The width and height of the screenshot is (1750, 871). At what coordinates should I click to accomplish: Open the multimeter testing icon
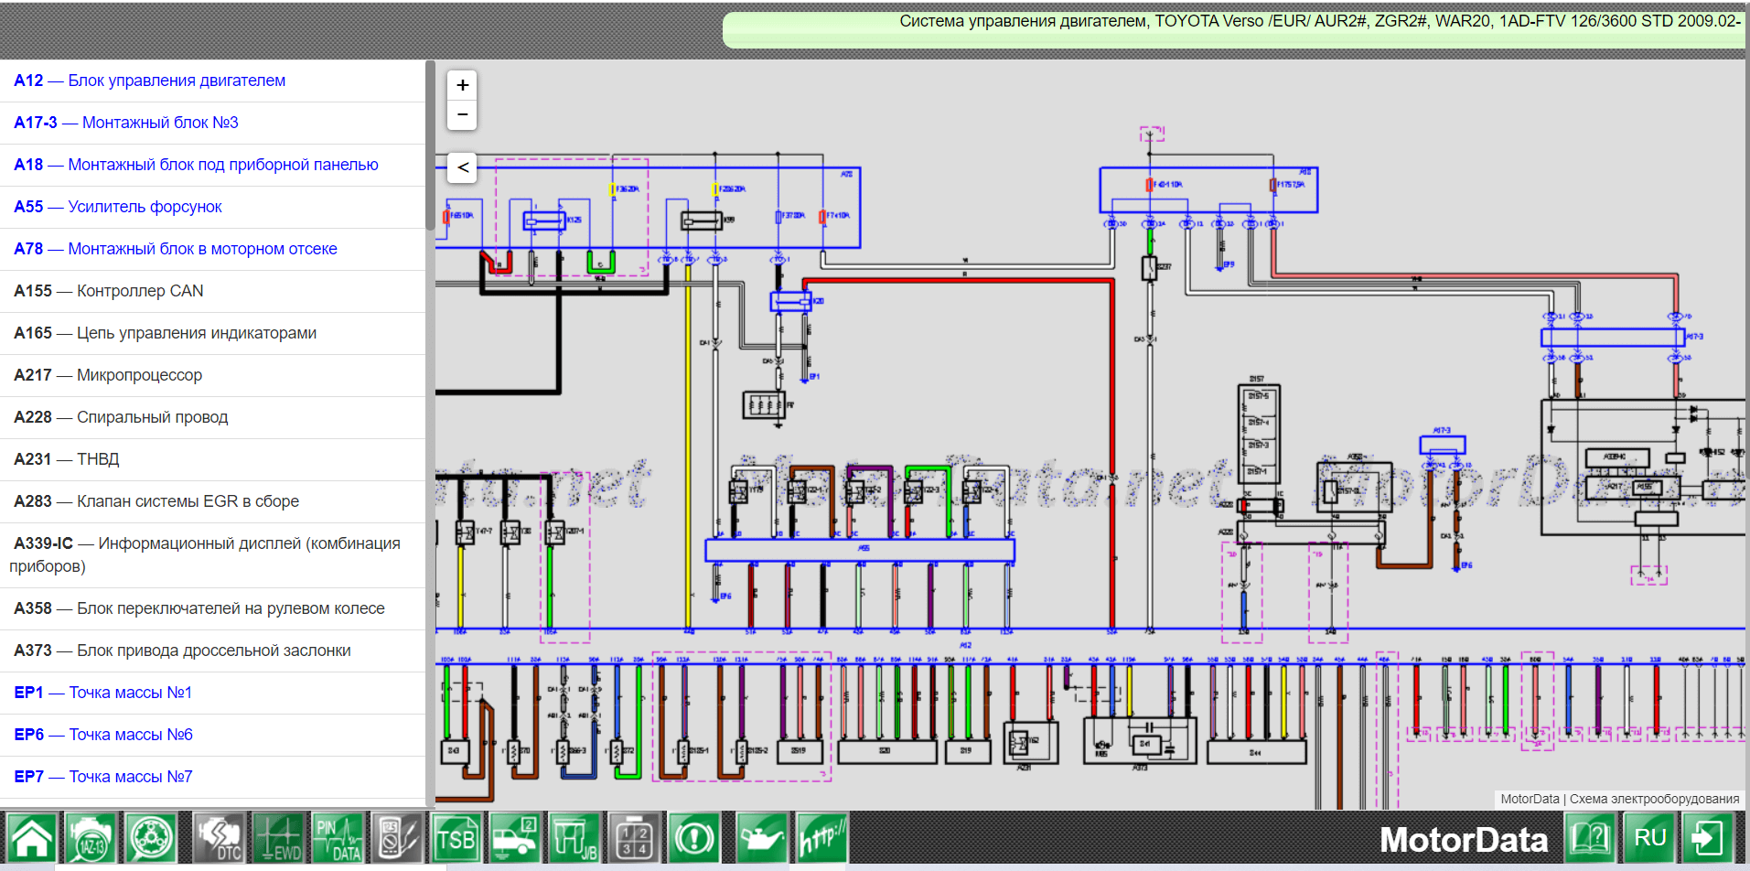pyautogui.click(x=397, y=838)
